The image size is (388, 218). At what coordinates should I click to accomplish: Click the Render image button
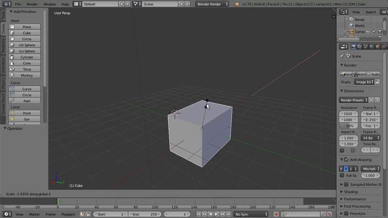346,74
